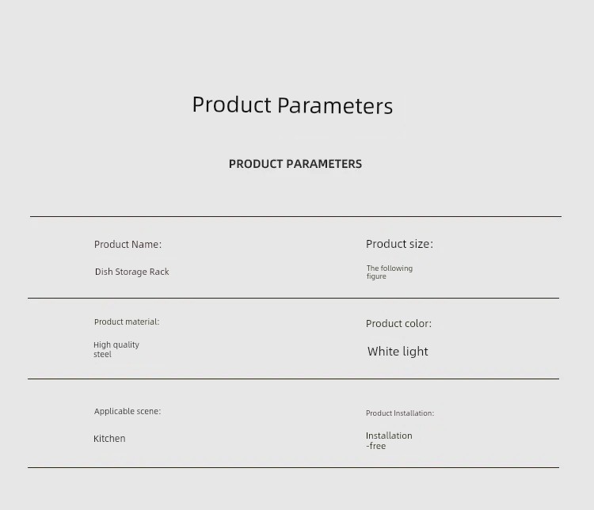Click the word PARAMETERS in bold subtitle

pos(324,164)
